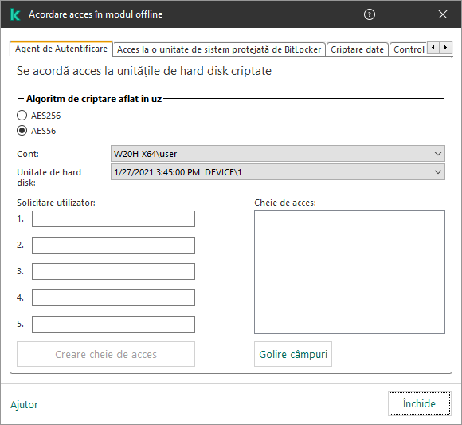The height and width of the screenshot is (425, 462).
Task: Click the Kaspersky logo icon in title bar
Action: pos(15,14)
